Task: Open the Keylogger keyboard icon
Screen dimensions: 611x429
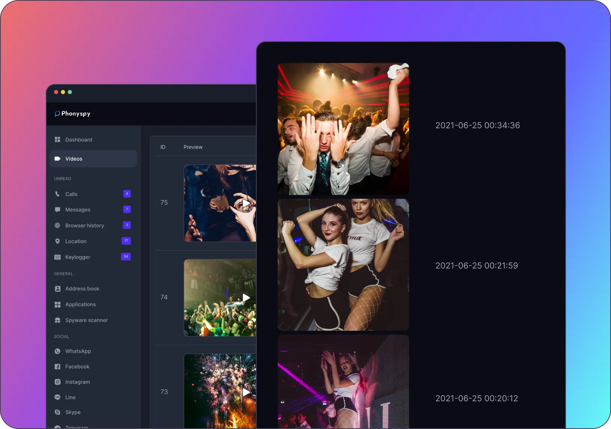Action: (x=57, y=257)
